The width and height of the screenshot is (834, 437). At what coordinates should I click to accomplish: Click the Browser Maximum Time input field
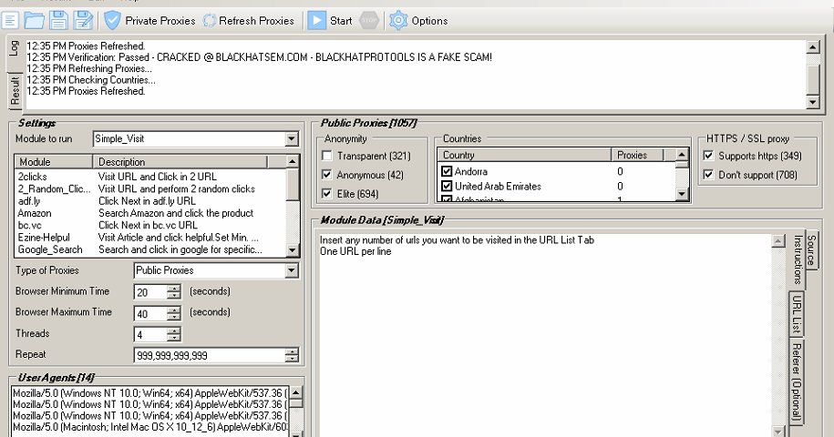(x=151, y=313)
